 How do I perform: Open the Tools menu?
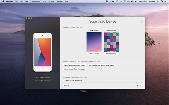click(44, 1)
